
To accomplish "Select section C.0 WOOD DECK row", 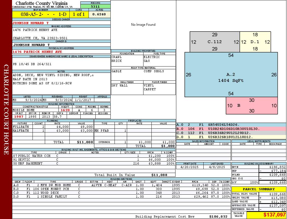I will (x=121, y=193).
